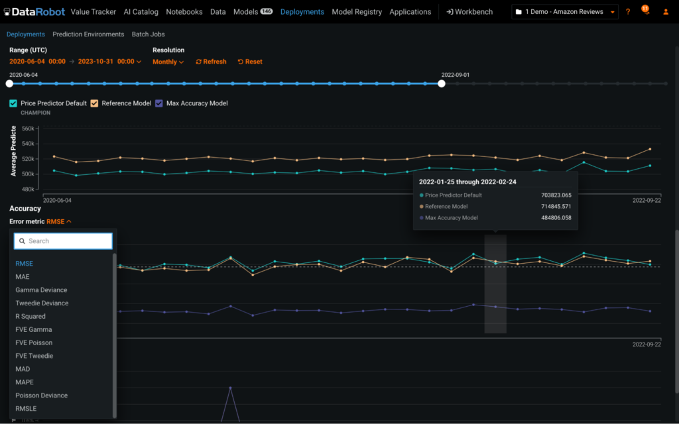Select MAE from the error metric list

[23, 277]
